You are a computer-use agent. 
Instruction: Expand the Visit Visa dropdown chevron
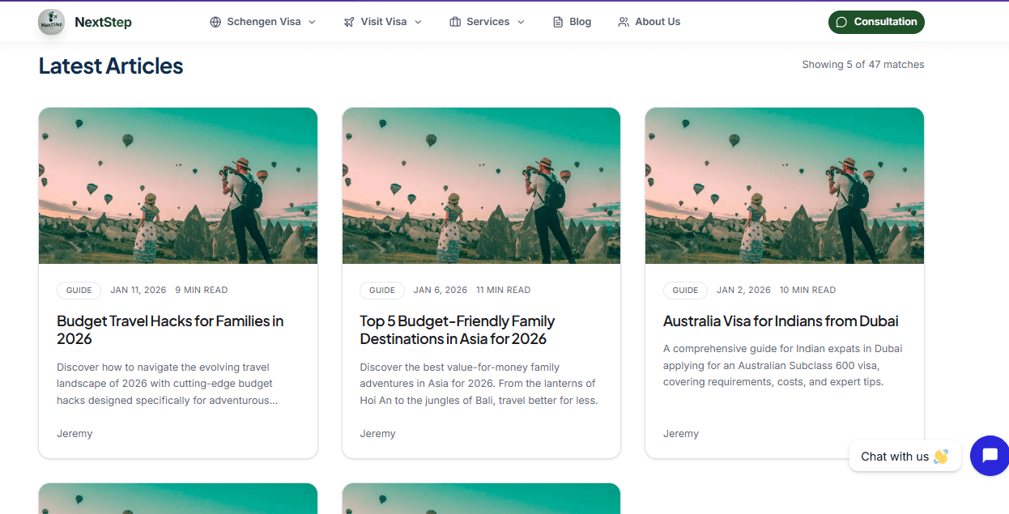click(x=418, y=22)
